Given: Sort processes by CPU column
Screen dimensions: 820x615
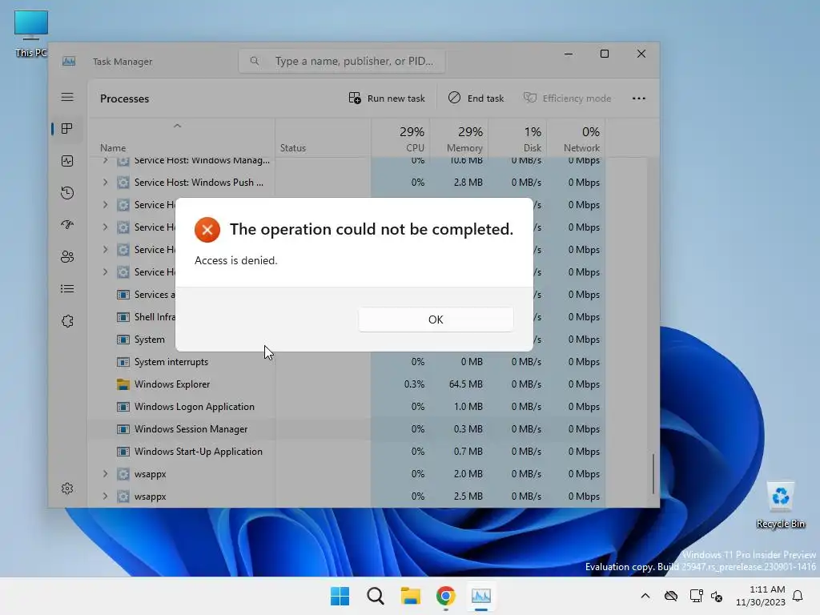Looking at the screenshot, I should click(400, 139).
